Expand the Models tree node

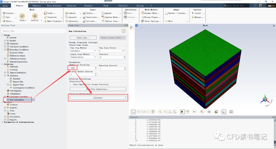pyautogui.click(x=5, y=41)
